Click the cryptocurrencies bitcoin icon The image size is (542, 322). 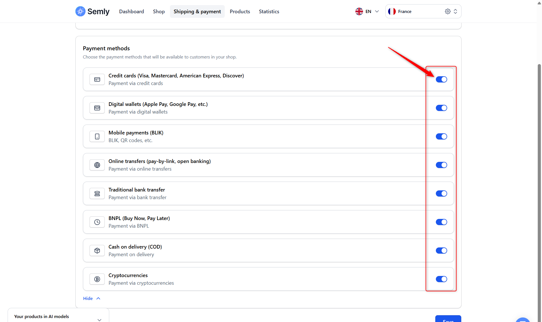tap(97, 279)
